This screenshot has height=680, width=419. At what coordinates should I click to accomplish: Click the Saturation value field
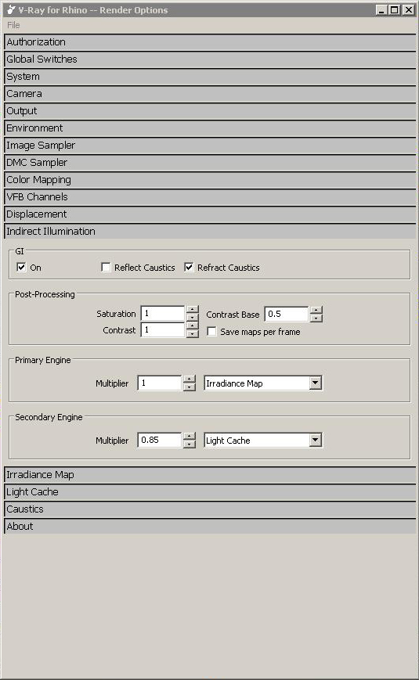[x=163, y=314]
